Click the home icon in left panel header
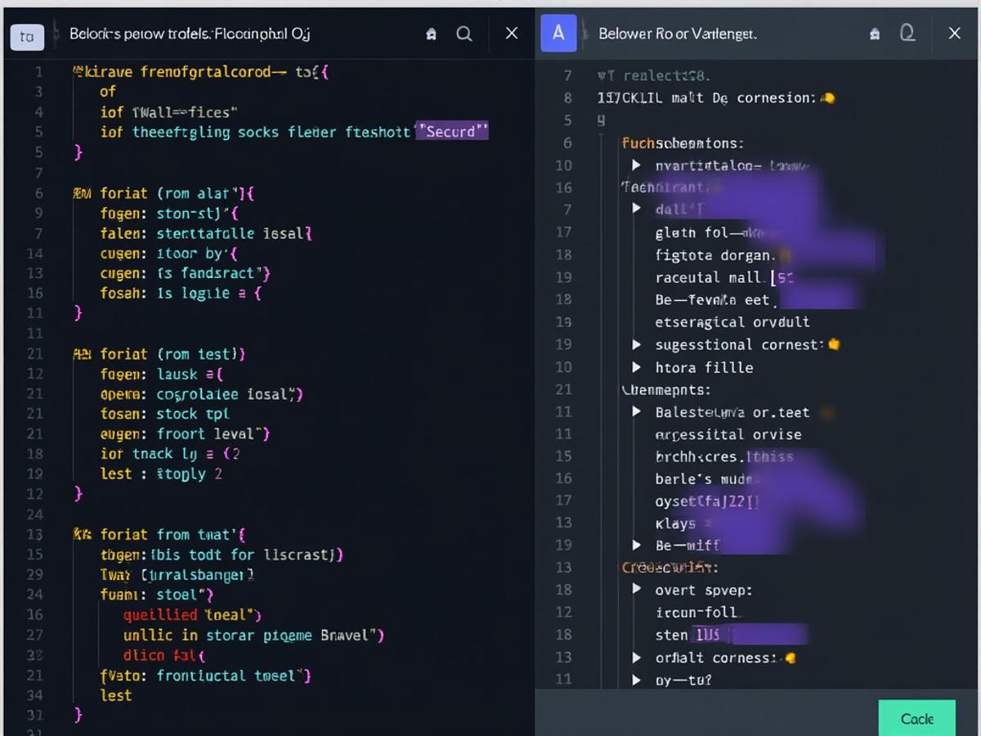Viewport: 981px width, 736px height. [x=431, y=34]
